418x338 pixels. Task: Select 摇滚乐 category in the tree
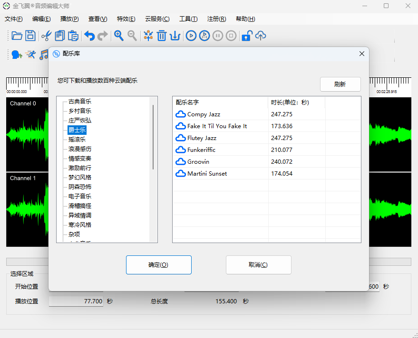[x=77, y=140]
